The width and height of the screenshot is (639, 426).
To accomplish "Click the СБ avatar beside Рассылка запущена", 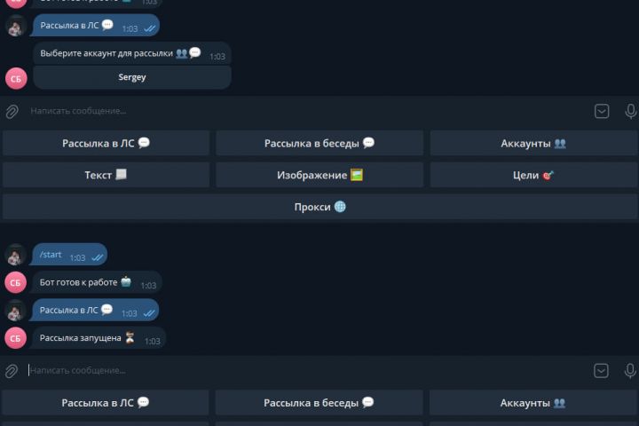I will click(16, 338).
